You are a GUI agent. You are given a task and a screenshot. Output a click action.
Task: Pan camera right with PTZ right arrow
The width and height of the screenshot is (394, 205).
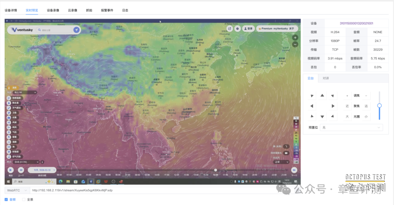333,106
